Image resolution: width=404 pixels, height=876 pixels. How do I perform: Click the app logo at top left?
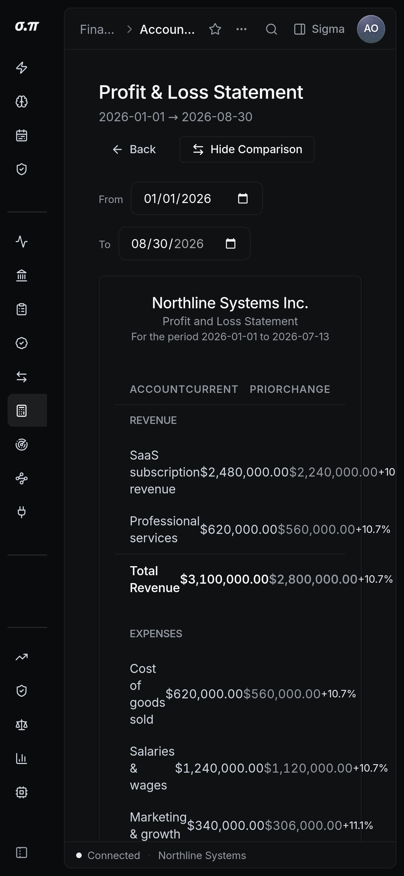point(27,26)
